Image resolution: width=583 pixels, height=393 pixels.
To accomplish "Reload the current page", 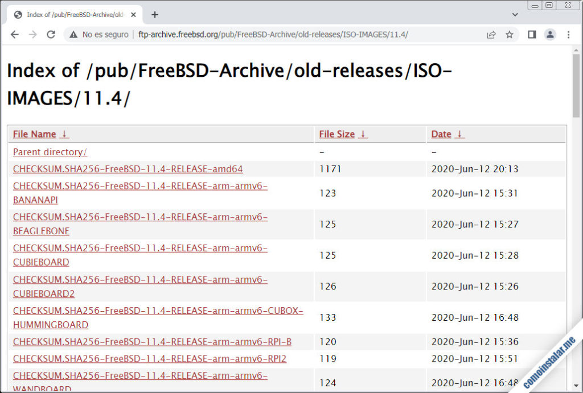I will pos(51,34).
